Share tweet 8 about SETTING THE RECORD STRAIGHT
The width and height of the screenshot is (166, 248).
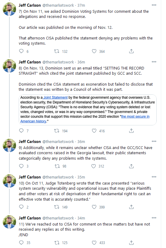(131, 131)
